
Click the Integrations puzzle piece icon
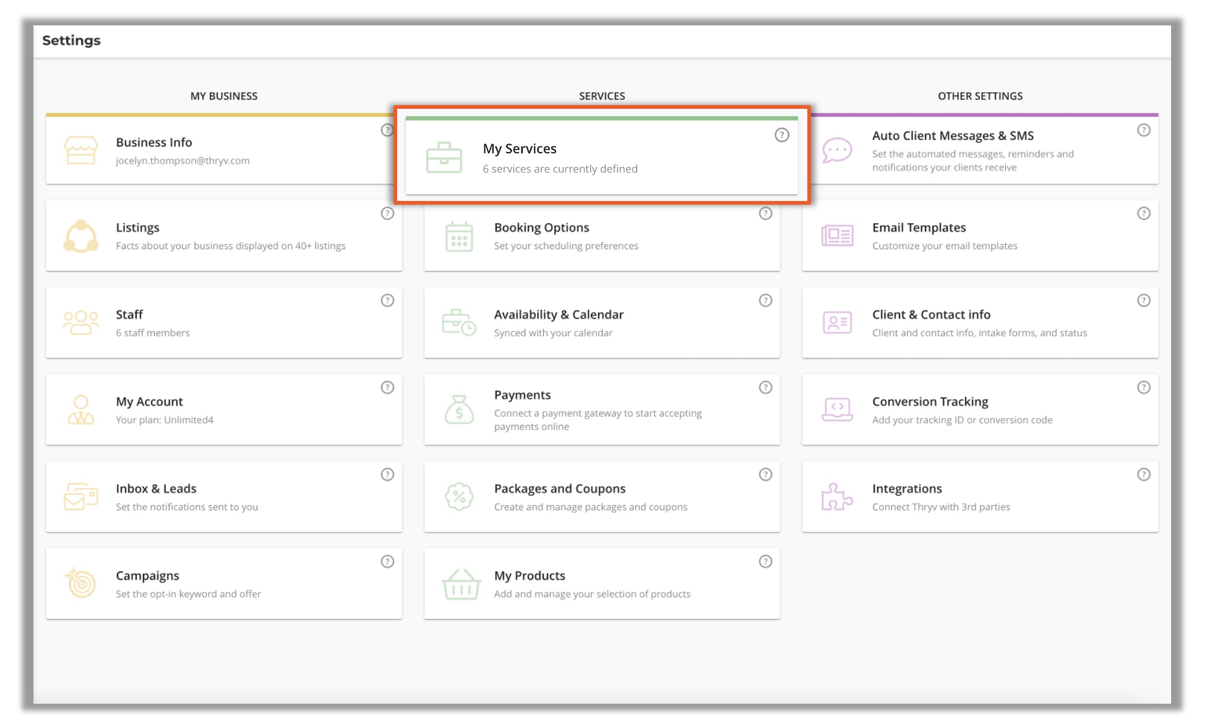[x=837, y=497]
